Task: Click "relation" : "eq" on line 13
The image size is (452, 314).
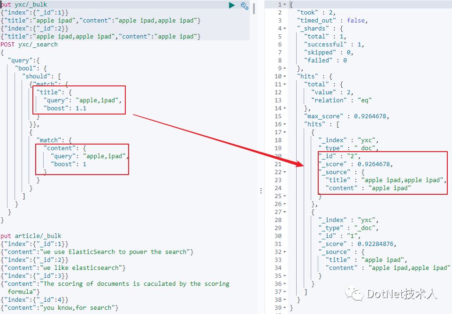Action: tap(342, 100)
